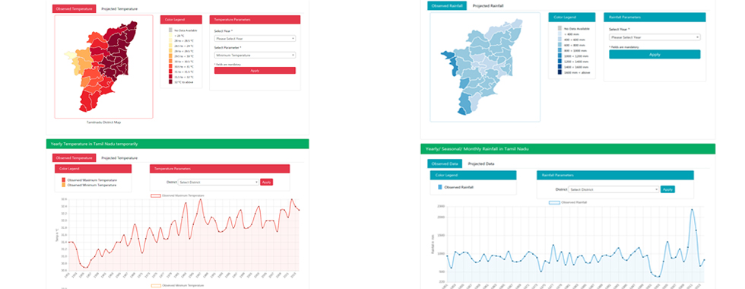
Task: Expand temperature Select Year dropdown
Action: (x=255, y=39)
